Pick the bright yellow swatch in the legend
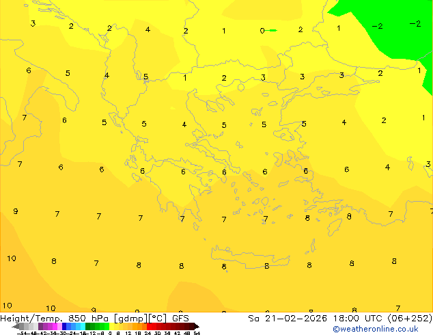 point(111,326)
